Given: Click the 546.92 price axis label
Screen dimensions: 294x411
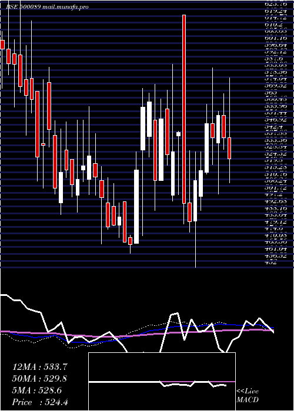Looking at the screenshot, I should coord(275,120).
